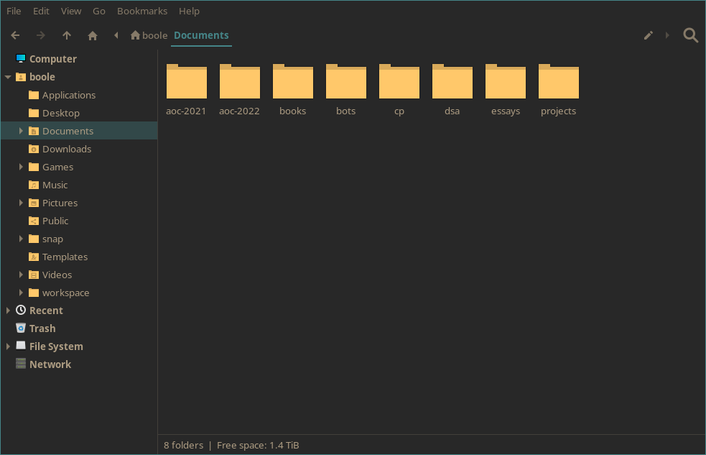Expand the Games folder tree
The image size is (706, 455).
22,167
